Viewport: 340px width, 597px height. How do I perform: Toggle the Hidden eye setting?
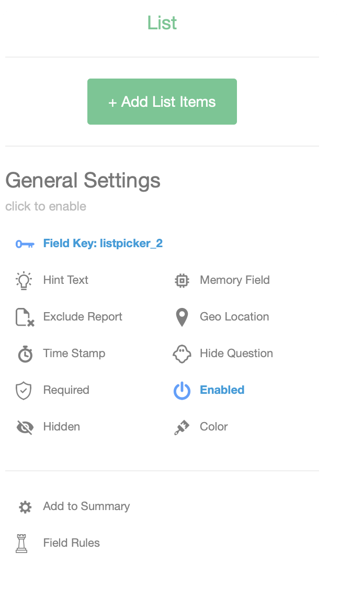pos(61,427)
